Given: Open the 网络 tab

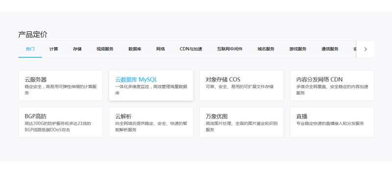Looking at the screenshot, I should pos(161,49).
